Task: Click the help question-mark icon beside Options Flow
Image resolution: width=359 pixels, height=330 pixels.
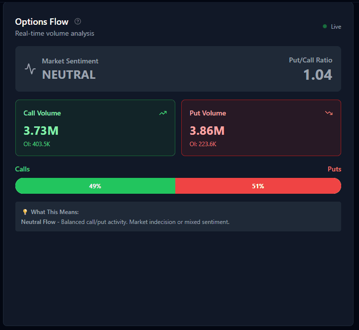Action: [78, 21]
